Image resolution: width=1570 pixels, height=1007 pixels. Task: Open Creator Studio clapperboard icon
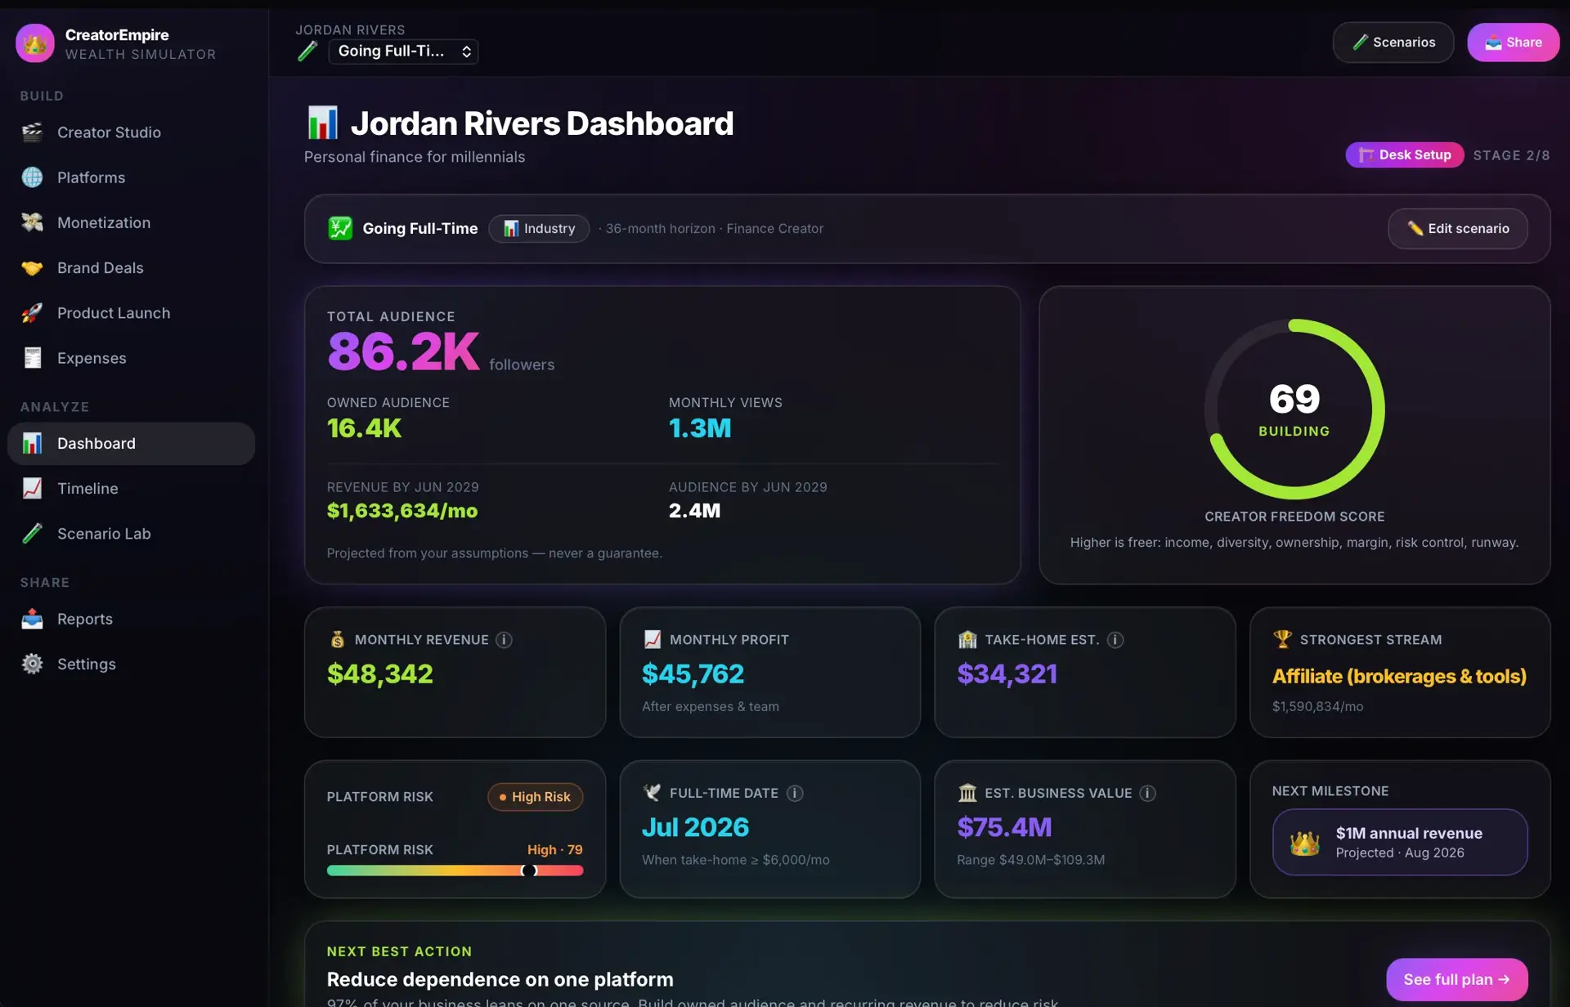coord(32,132)
